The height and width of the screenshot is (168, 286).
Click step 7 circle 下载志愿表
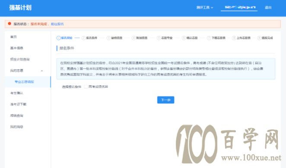pos(209,38)
